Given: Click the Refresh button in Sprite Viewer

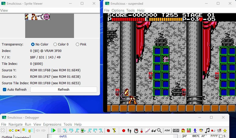Looking at the screenshot, I should click(x=64, y=90).
